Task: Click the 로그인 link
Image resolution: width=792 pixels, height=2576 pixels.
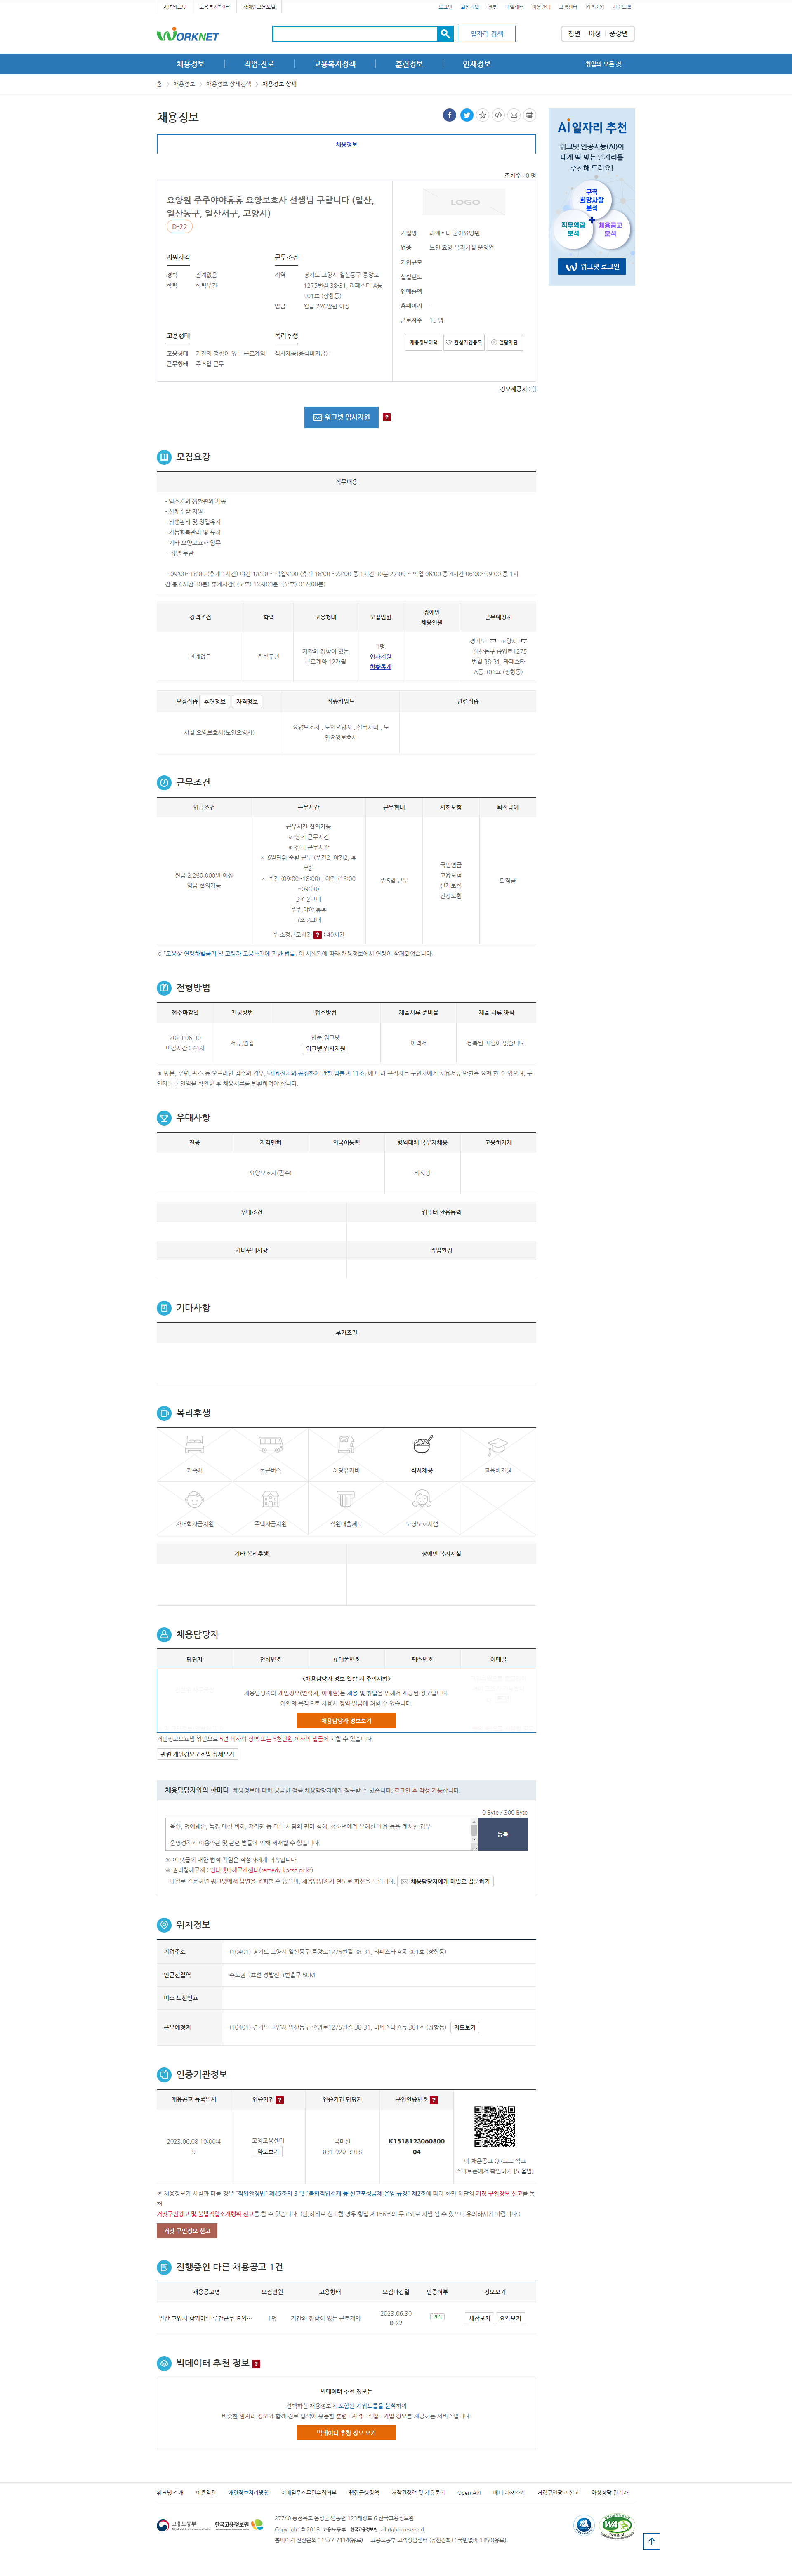Action: pyautogui.click(x=445, y=7)
